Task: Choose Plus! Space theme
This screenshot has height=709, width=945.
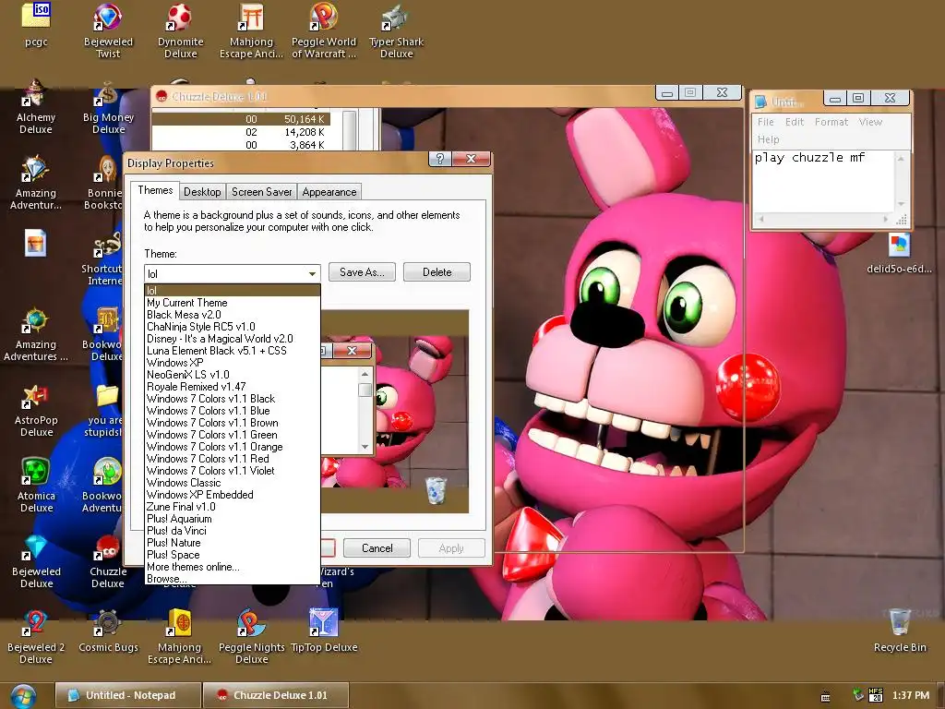Action: pos(232,555)
